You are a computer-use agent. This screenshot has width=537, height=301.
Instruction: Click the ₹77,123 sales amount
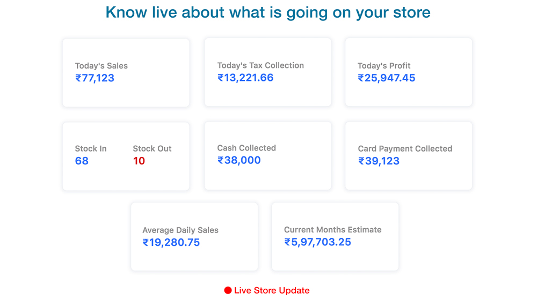[x=95, y=78]
